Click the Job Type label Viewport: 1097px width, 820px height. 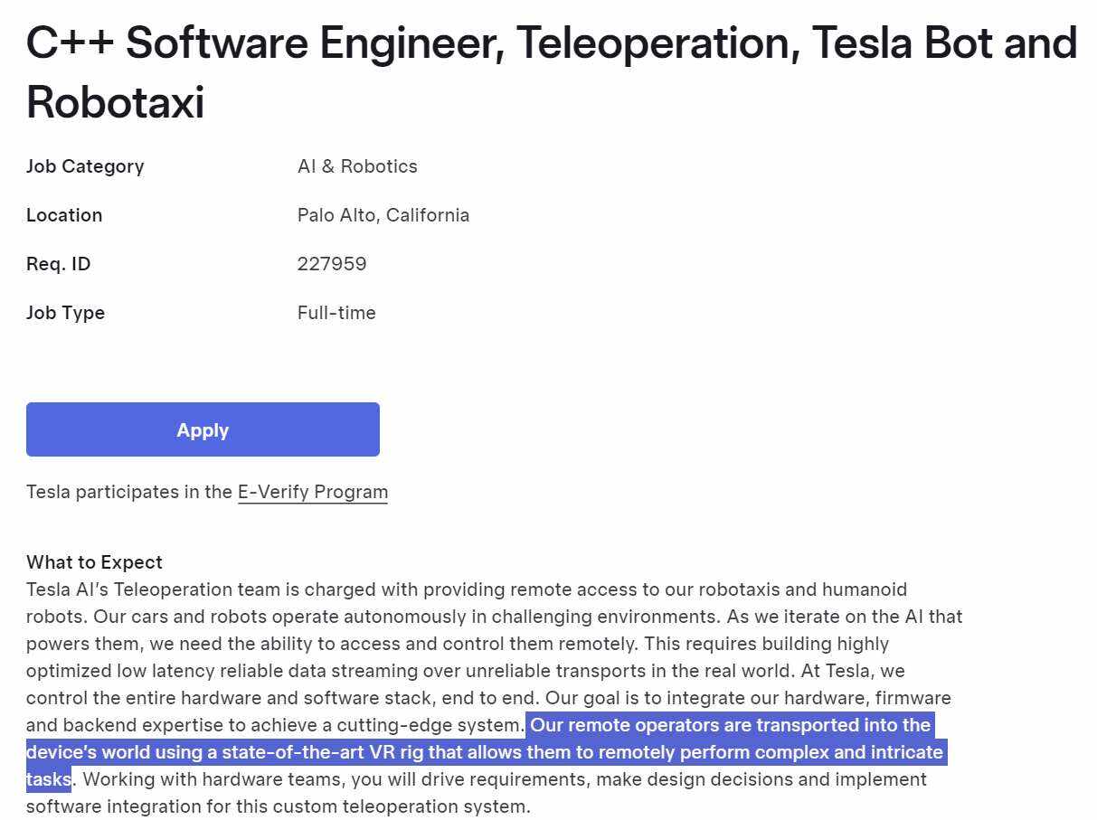pos(65,313)
